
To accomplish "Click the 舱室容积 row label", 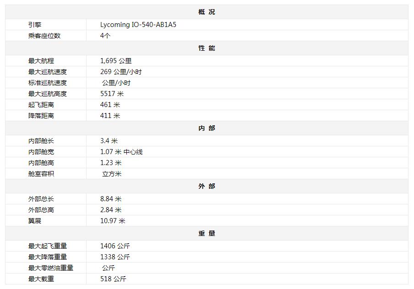I will coord(41,174).
